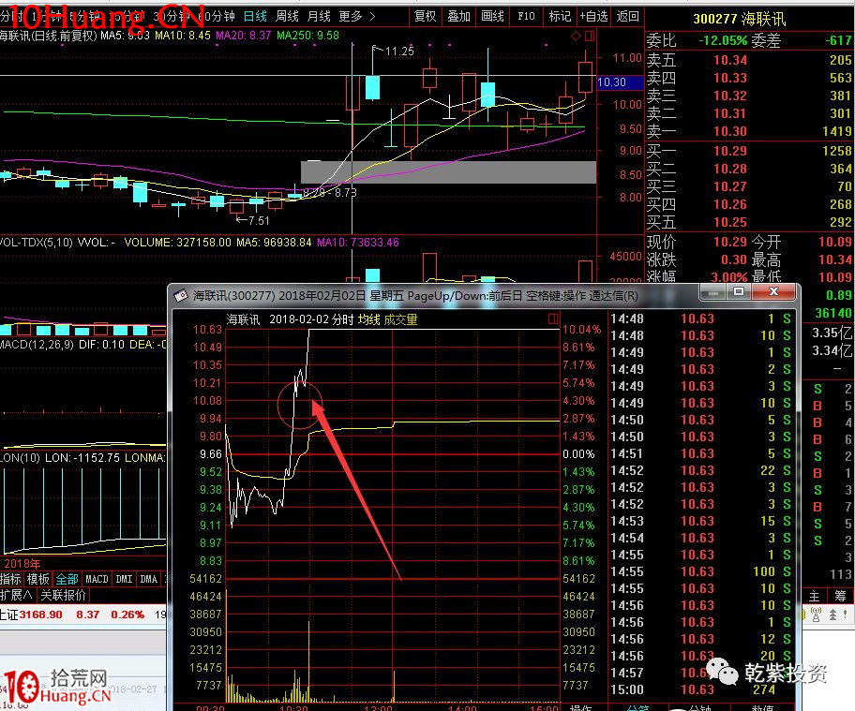Click the 15:00 closing tick row
The width and height of the screenshot is (855, 711).
(x=700, y=689)
